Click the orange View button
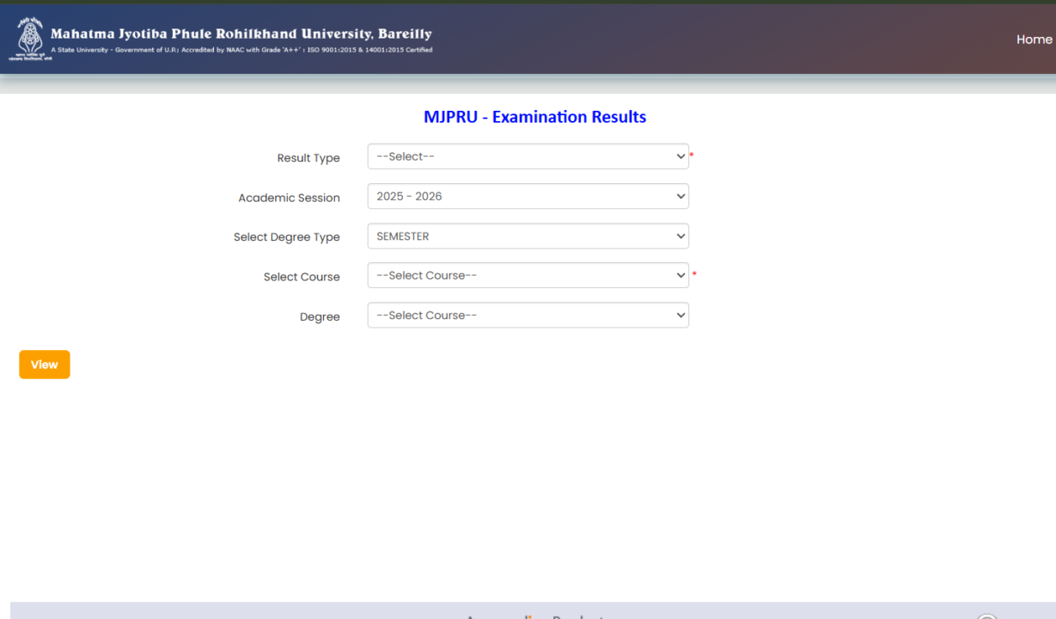Viewport: 1056px width, 619px height. (44, 364)
